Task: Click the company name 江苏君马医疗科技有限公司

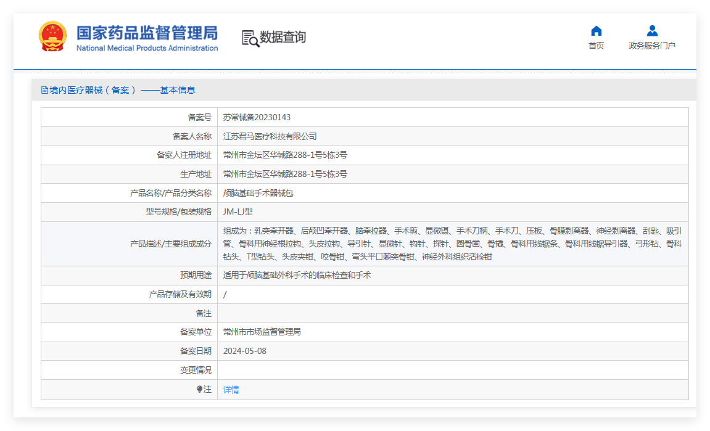Action: point(270,136)
